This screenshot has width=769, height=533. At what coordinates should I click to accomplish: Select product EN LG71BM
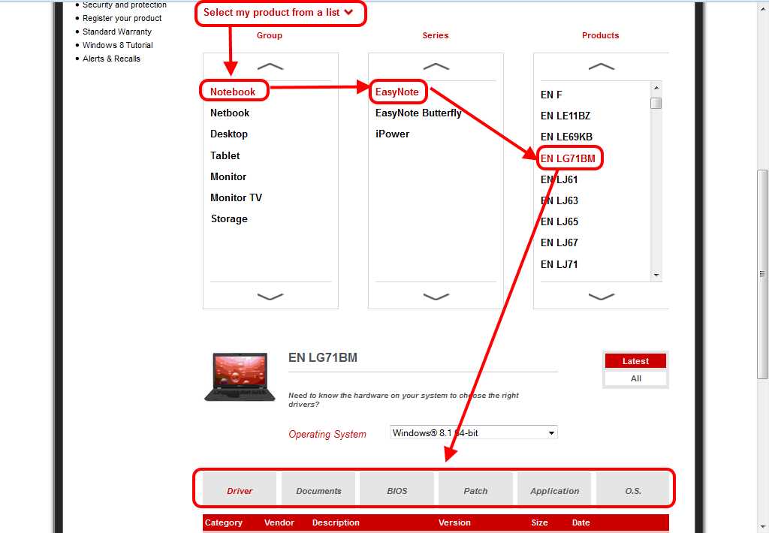[568, 158]
